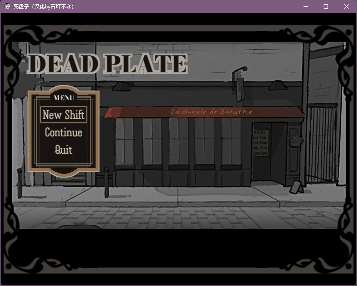357x286 pixels.
Task: Click the bollard at the far left sidewalk
Action: click(x=19, y=183)
